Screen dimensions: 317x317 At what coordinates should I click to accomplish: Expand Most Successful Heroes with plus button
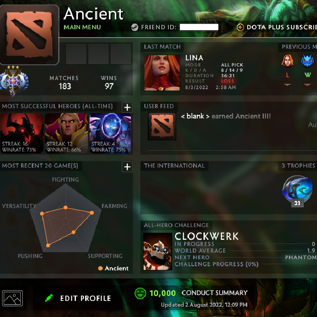127,107
